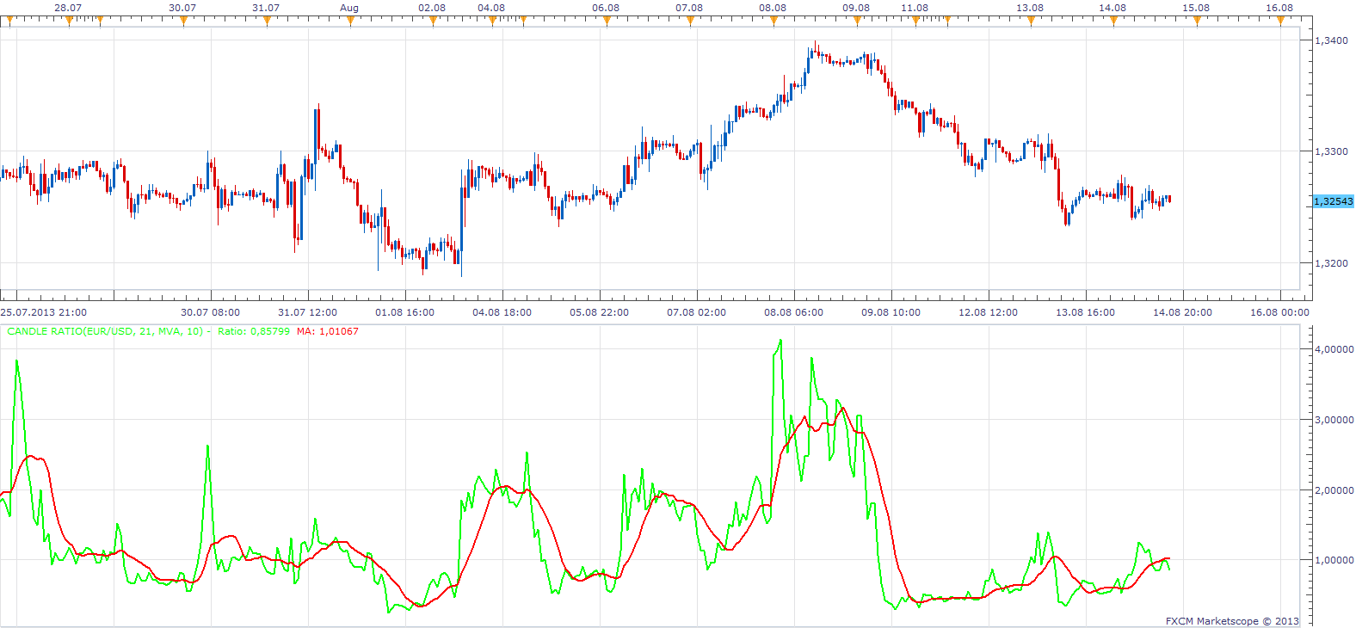This screenshot has width=1362, height=628.
Task: Click the orange day marker under 06.08
Action: pos(607,20)
